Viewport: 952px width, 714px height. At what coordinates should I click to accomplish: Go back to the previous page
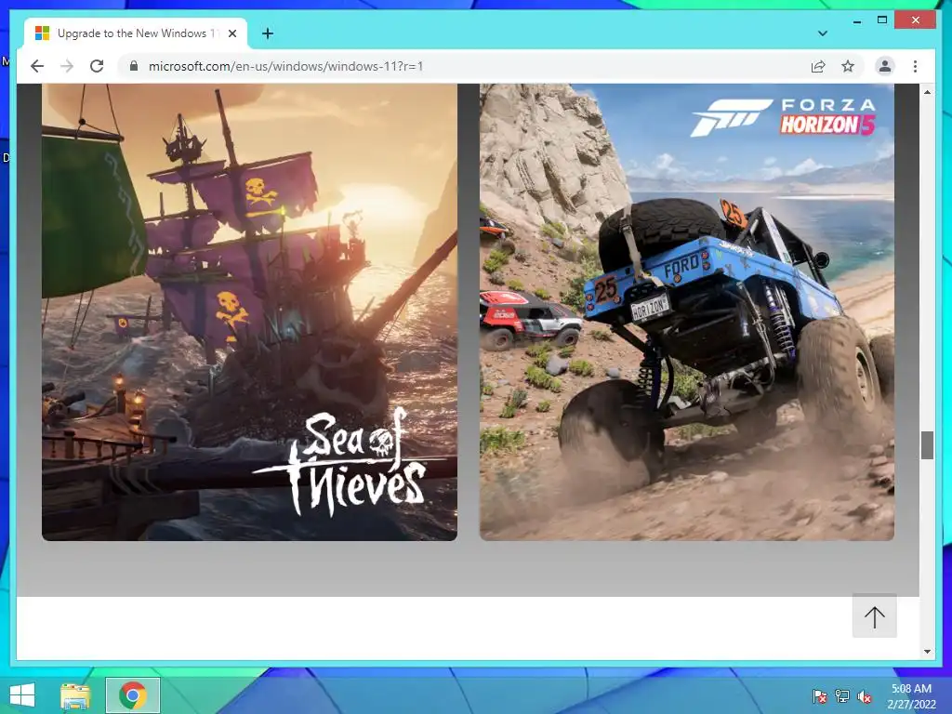37,66
